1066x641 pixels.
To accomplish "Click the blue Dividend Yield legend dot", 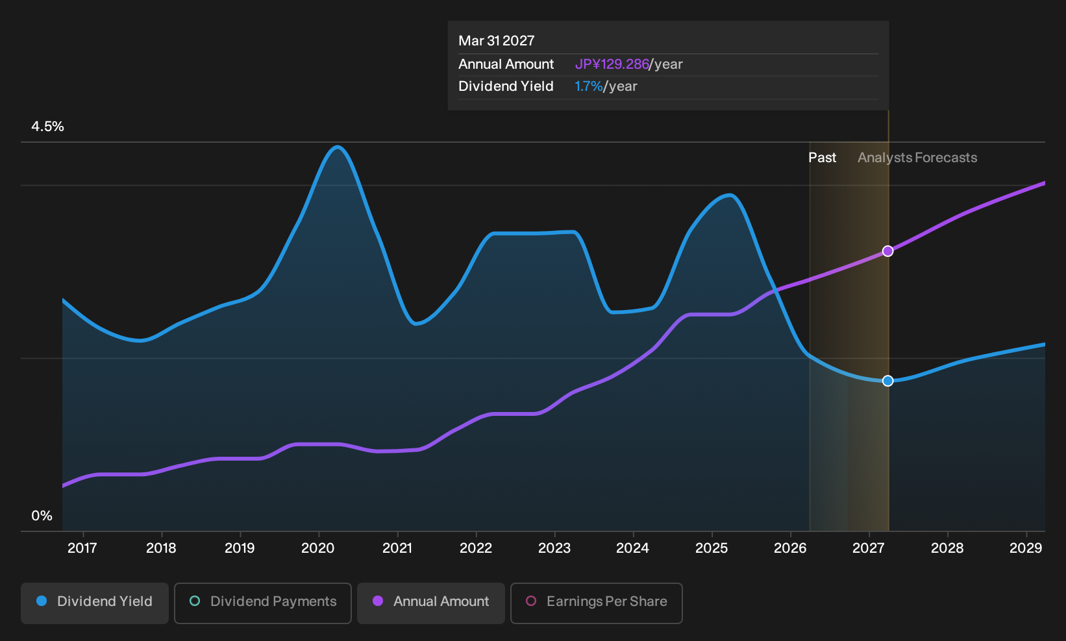I will coord(42,601).
